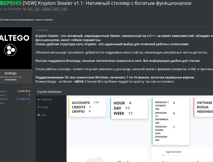Image resolution: width=213 pixels, height=162 pixels.
Task: Click the xmr tag
Action: (x=57, y=9)
